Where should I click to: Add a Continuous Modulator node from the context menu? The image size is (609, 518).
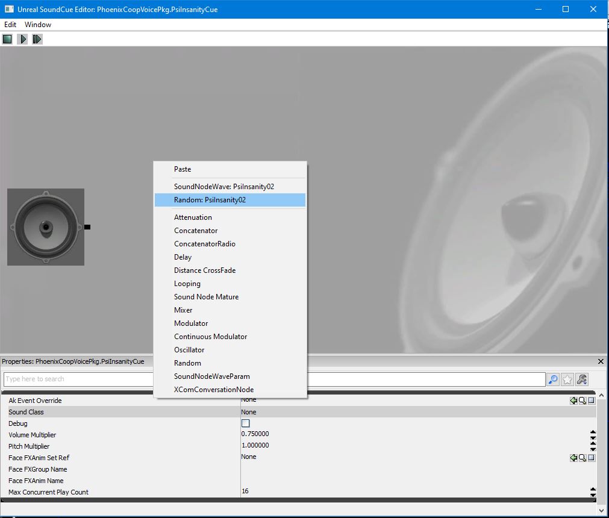pos(230,337)
